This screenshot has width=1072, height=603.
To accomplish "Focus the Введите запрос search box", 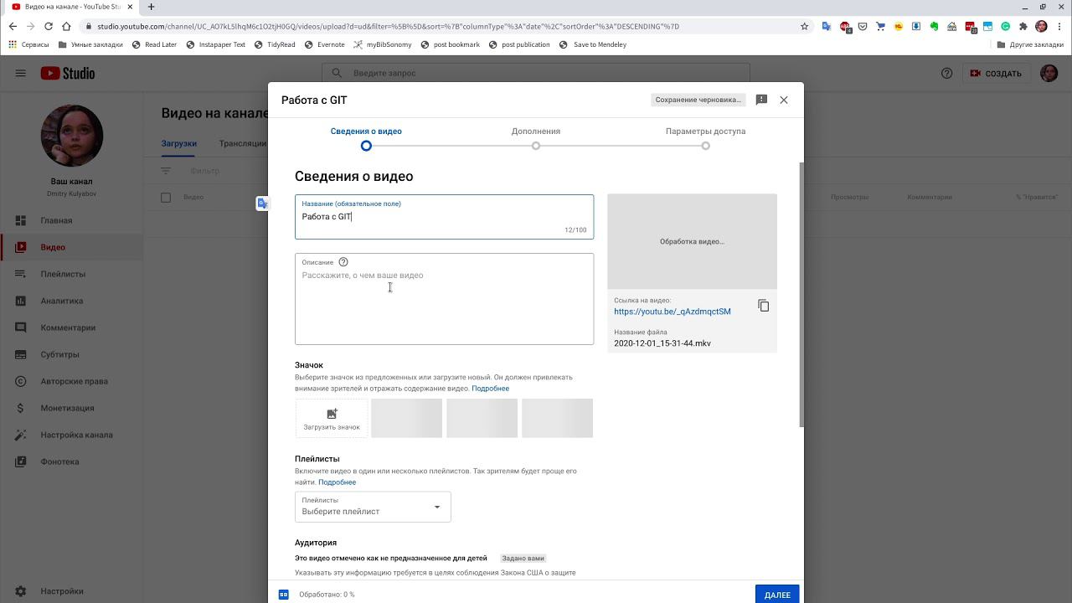I will tap(536, 73).
